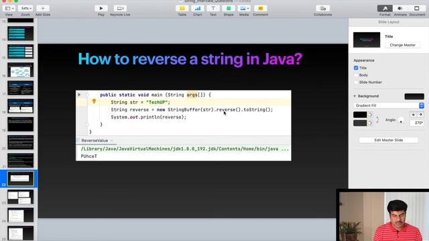Open the Collaborate option
The width and height of the screenshot is (429, 241).
pos(323,9)
